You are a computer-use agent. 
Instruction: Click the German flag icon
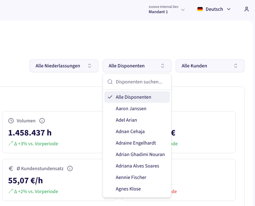pos(200,9)
